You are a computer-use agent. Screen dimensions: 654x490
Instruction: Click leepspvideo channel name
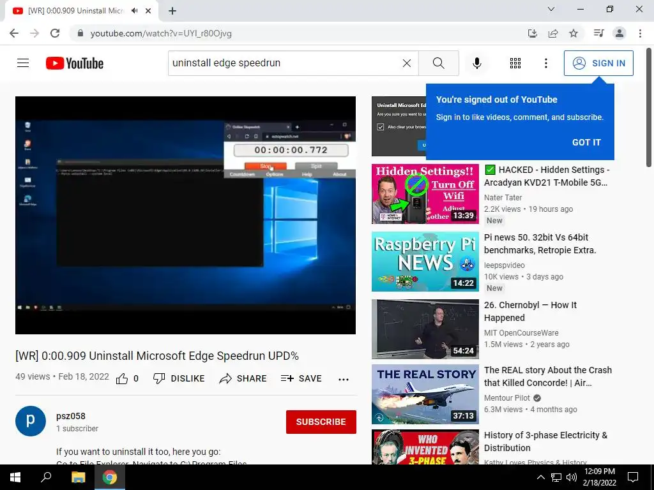tap(505, 265)
